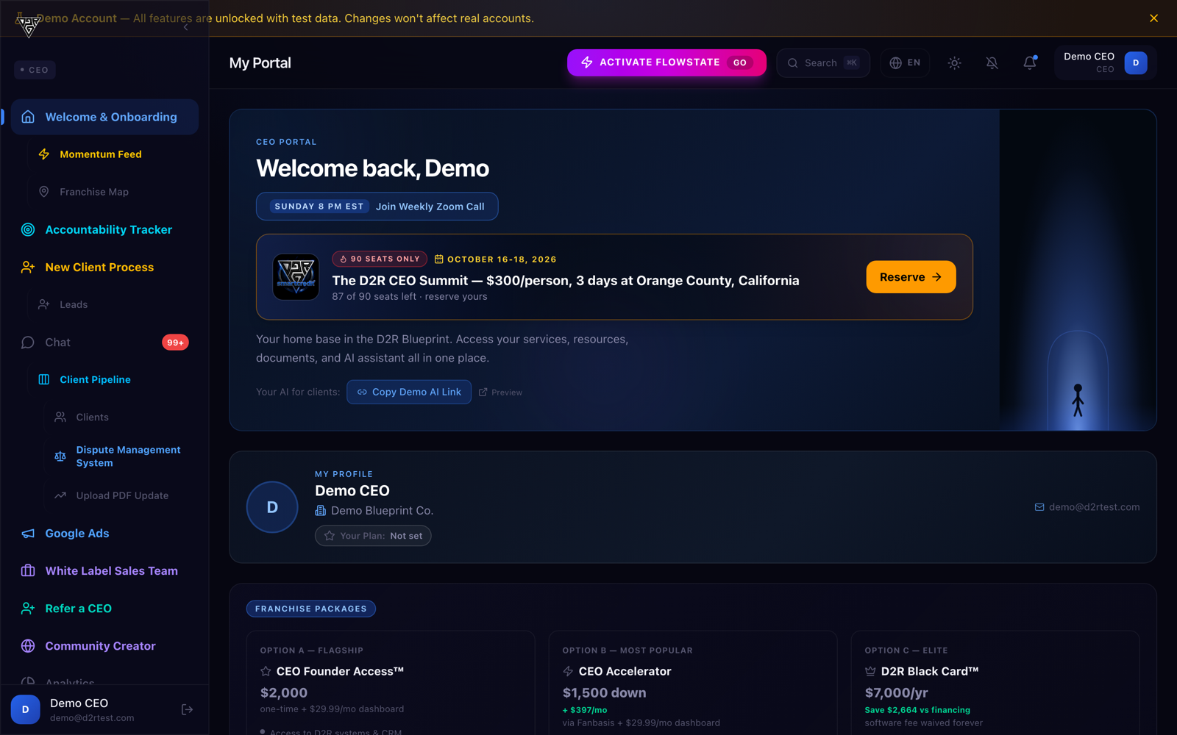Click the GO pill in Flowstate button
The height and width of the screenshot is (735, 1177).
[740, 62]
